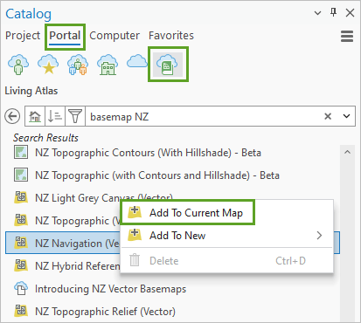Viewport: 361px width, 323px height.
Task: Open the Filter funnel icon
Action: 75,116
